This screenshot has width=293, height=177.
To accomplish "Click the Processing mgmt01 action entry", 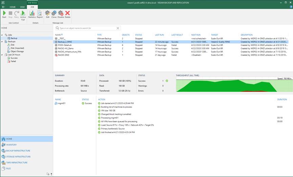I will 110,118.
